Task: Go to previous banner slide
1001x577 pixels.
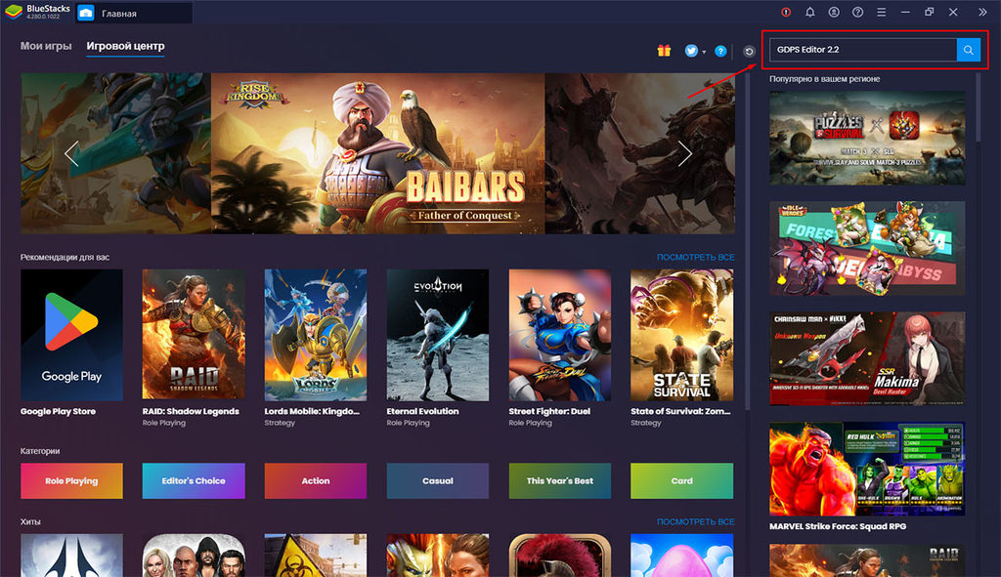Action: tap(71, 153)
